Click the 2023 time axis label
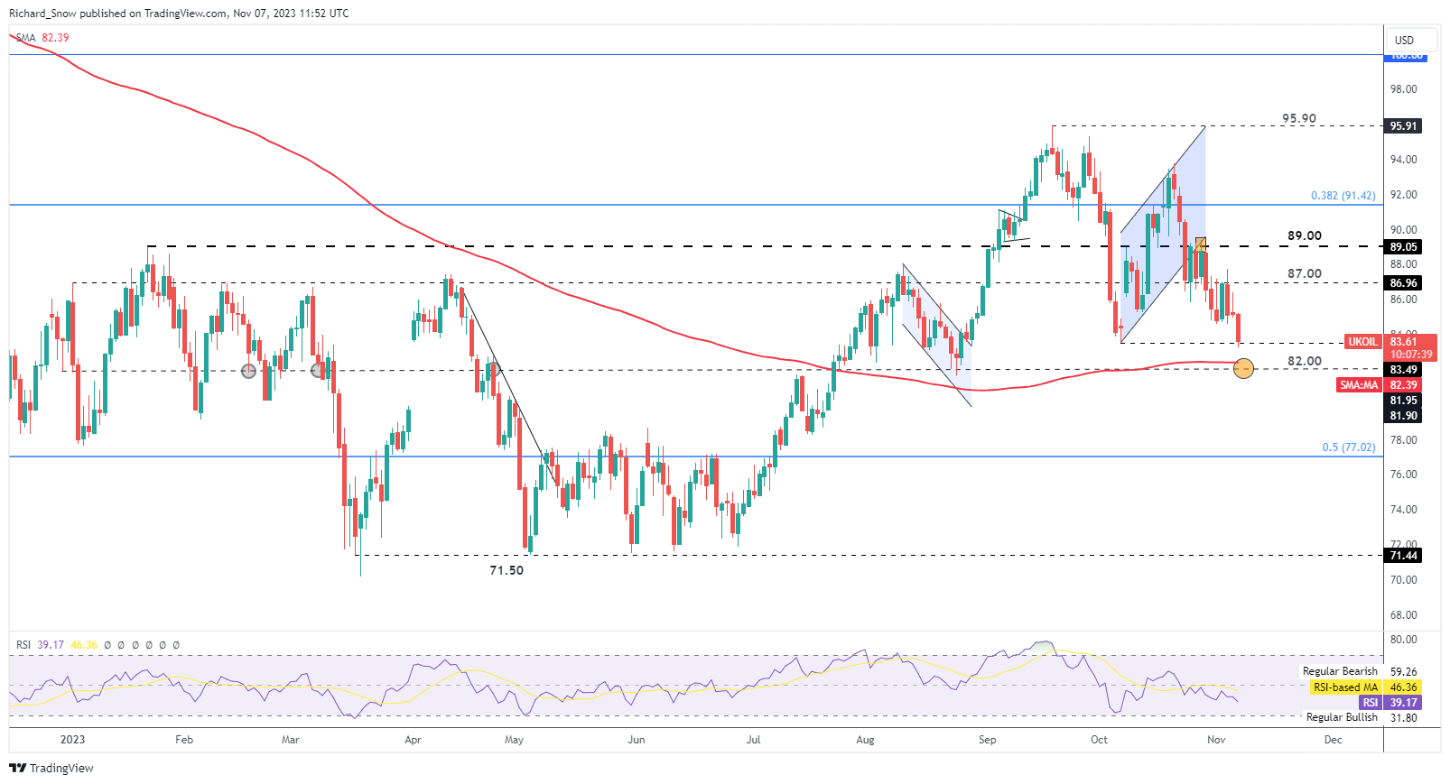Image resolution: width=1450 pixels, height=784 pixels. pos(72,740)
